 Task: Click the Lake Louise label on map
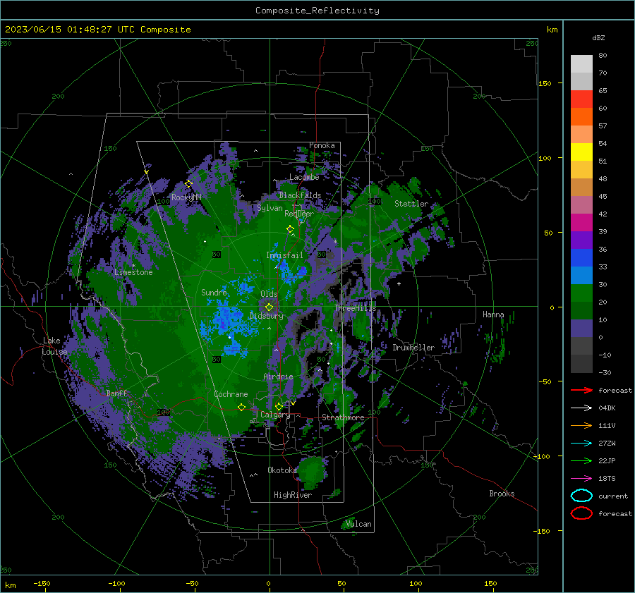[54, 346]
